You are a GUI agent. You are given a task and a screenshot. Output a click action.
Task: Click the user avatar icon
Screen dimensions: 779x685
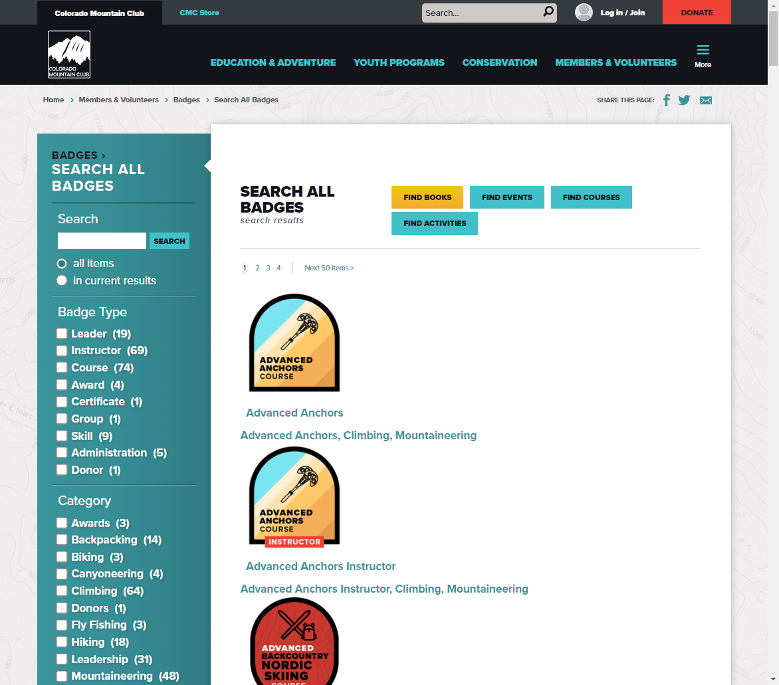[x=584, y=13]
